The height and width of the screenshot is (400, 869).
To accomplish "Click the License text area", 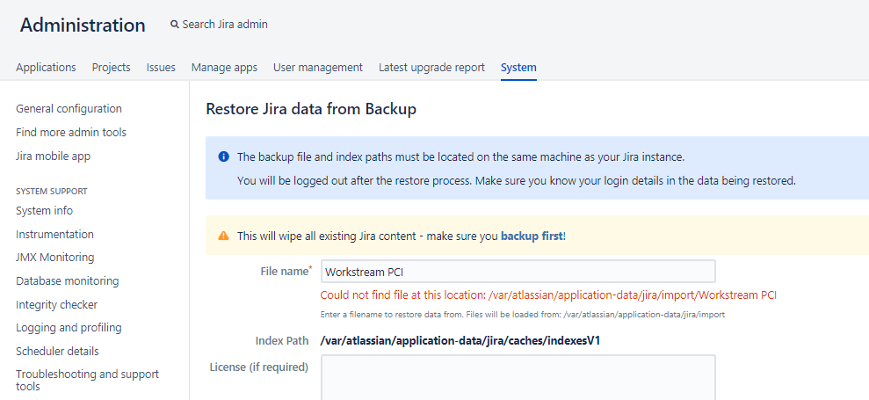I will [518, 377].
